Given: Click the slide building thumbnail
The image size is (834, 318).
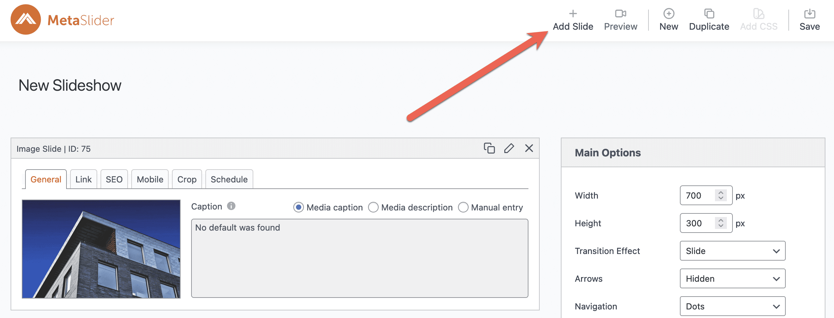Looking at the screenshot, I should (x=101, y=249).
